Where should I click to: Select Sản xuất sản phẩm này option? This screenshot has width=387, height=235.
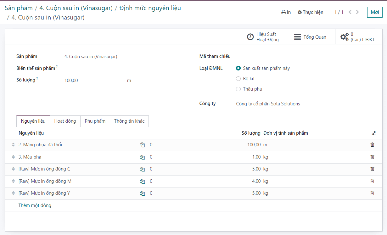click(238, 68)
